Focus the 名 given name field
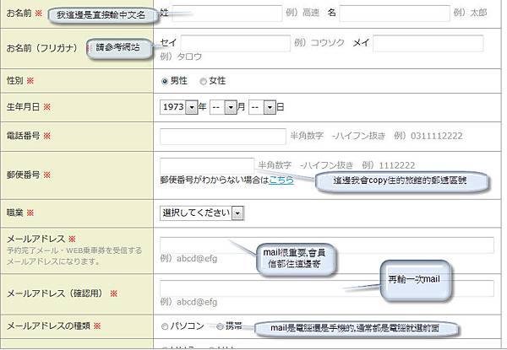 click(395, 13)
